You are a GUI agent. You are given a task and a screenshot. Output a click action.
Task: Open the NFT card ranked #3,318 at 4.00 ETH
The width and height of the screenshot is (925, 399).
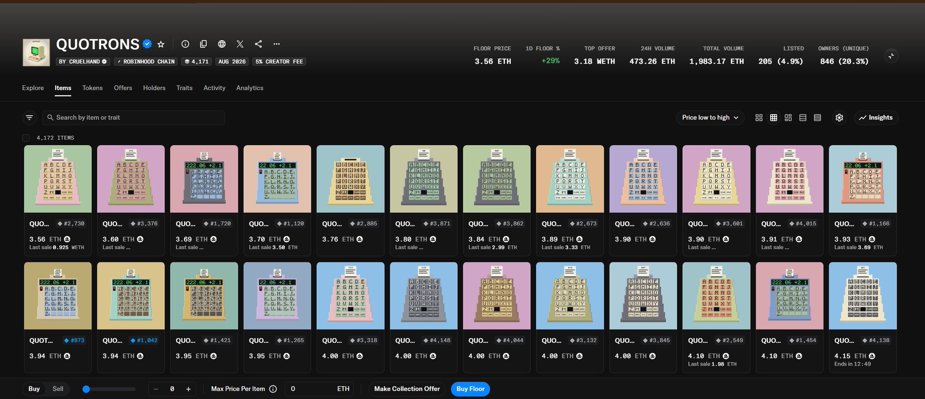coord(350,317)
